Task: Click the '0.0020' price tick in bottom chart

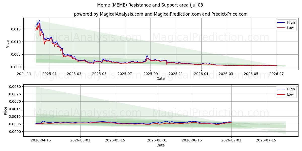Action: pyautogui.click(x=15, y=102)
